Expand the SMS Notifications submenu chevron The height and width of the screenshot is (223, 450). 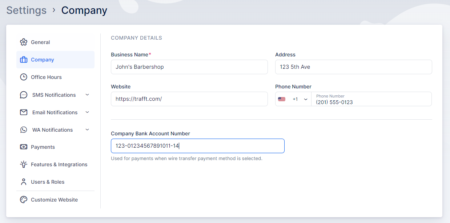(x=87, y=95)
